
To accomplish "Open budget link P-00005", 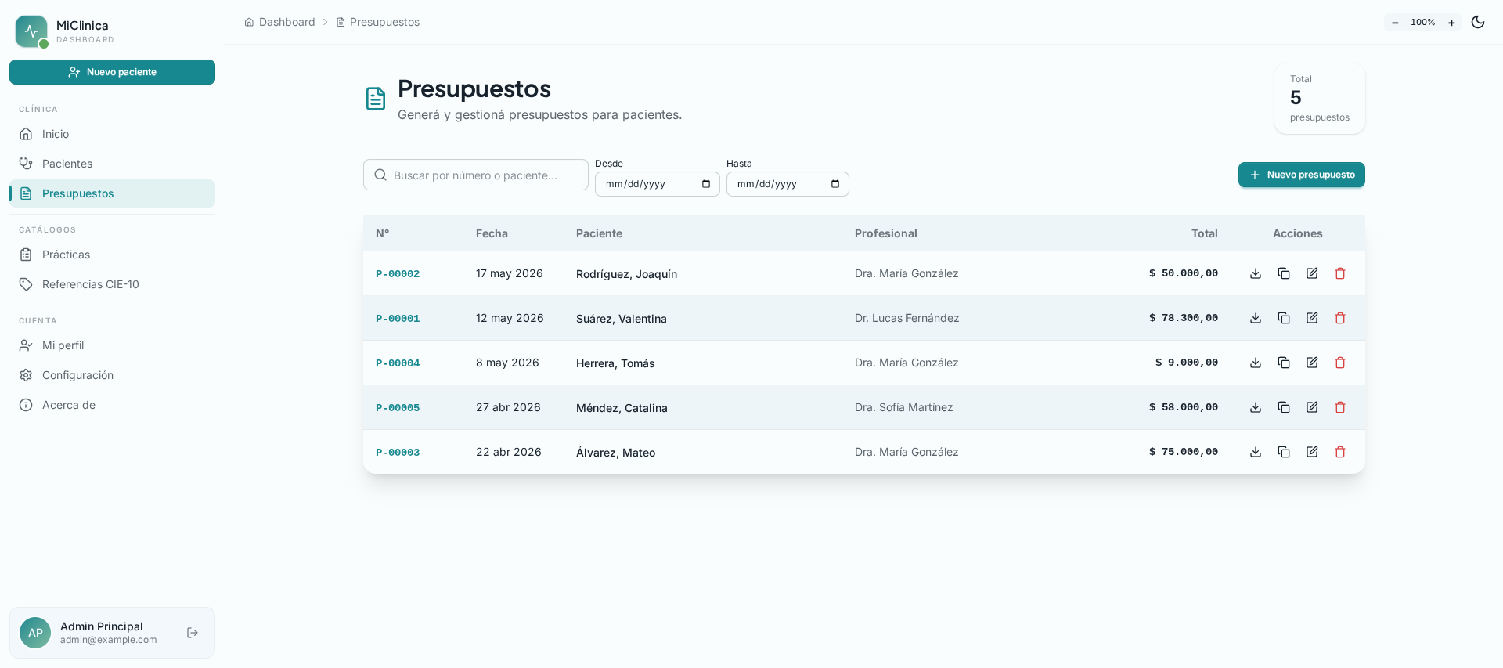I will pyautogui.click(x=398, y=408).
